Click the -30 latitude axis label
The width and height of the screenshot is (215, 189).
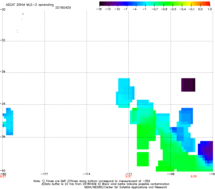[x=3, y=10]
